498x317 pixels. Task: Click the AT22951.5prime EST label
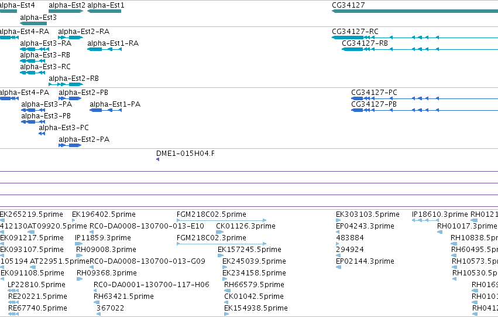pyautogui.click(x=60, y=261)
